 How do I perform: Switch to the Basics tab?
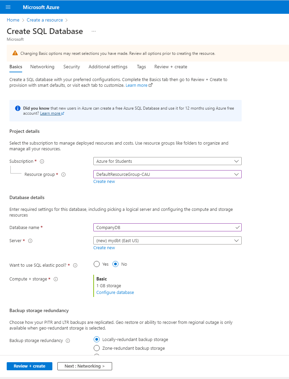(16, 67)
